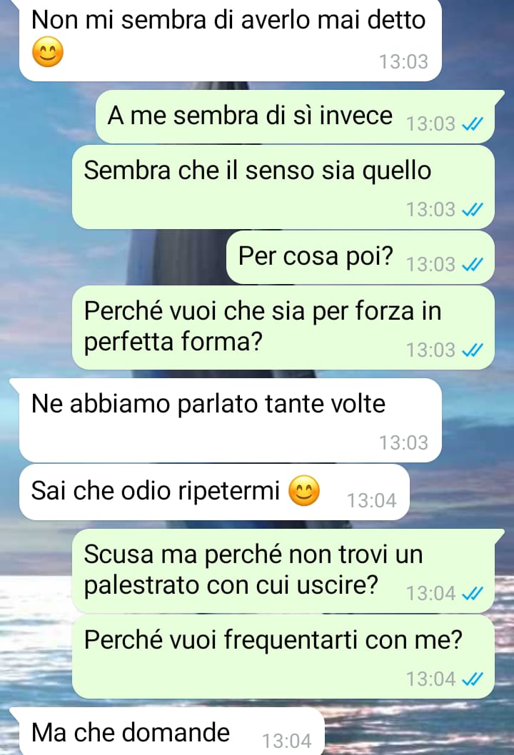The height and width of the screenshot is (755, 514).
Task: Tap the 13:04 timestamp on 'Ma che domande'
Action: 286,741
